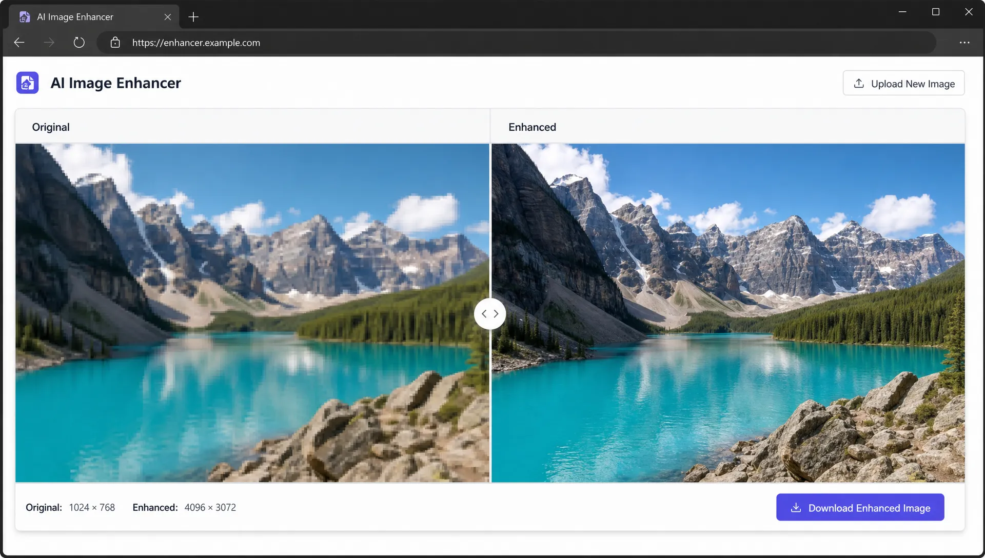
Task: Click the browser forward arrow
Action: [x=49, y=43]
